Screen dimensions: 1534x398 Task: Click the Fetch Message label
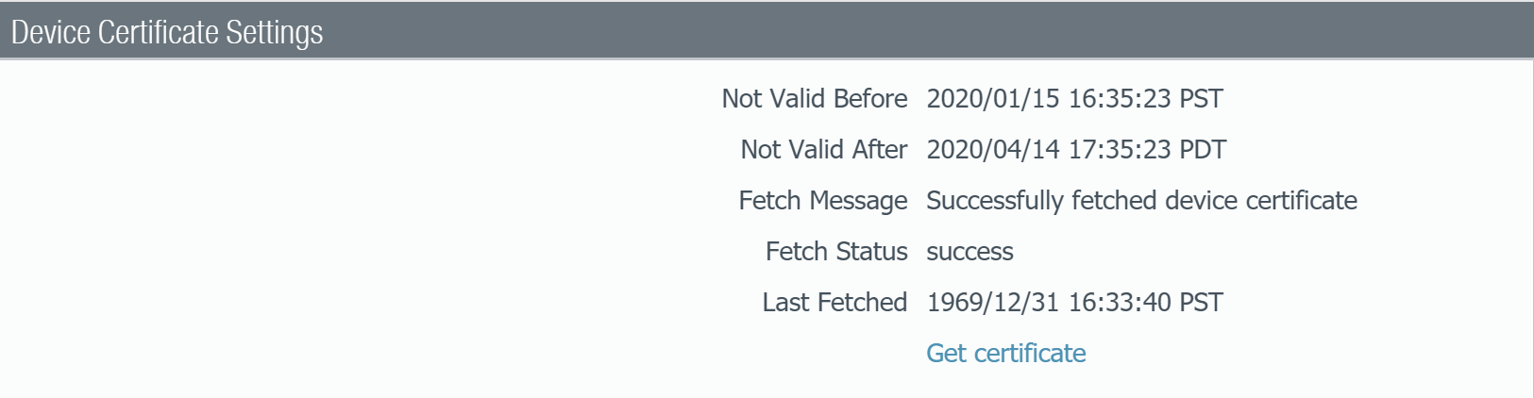[822, 201]
